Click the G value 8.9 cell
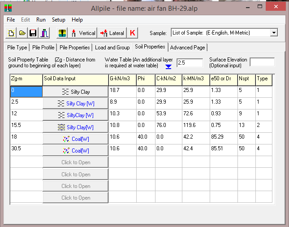The width and height of the screenshot is (289, 227). point(122,103)
